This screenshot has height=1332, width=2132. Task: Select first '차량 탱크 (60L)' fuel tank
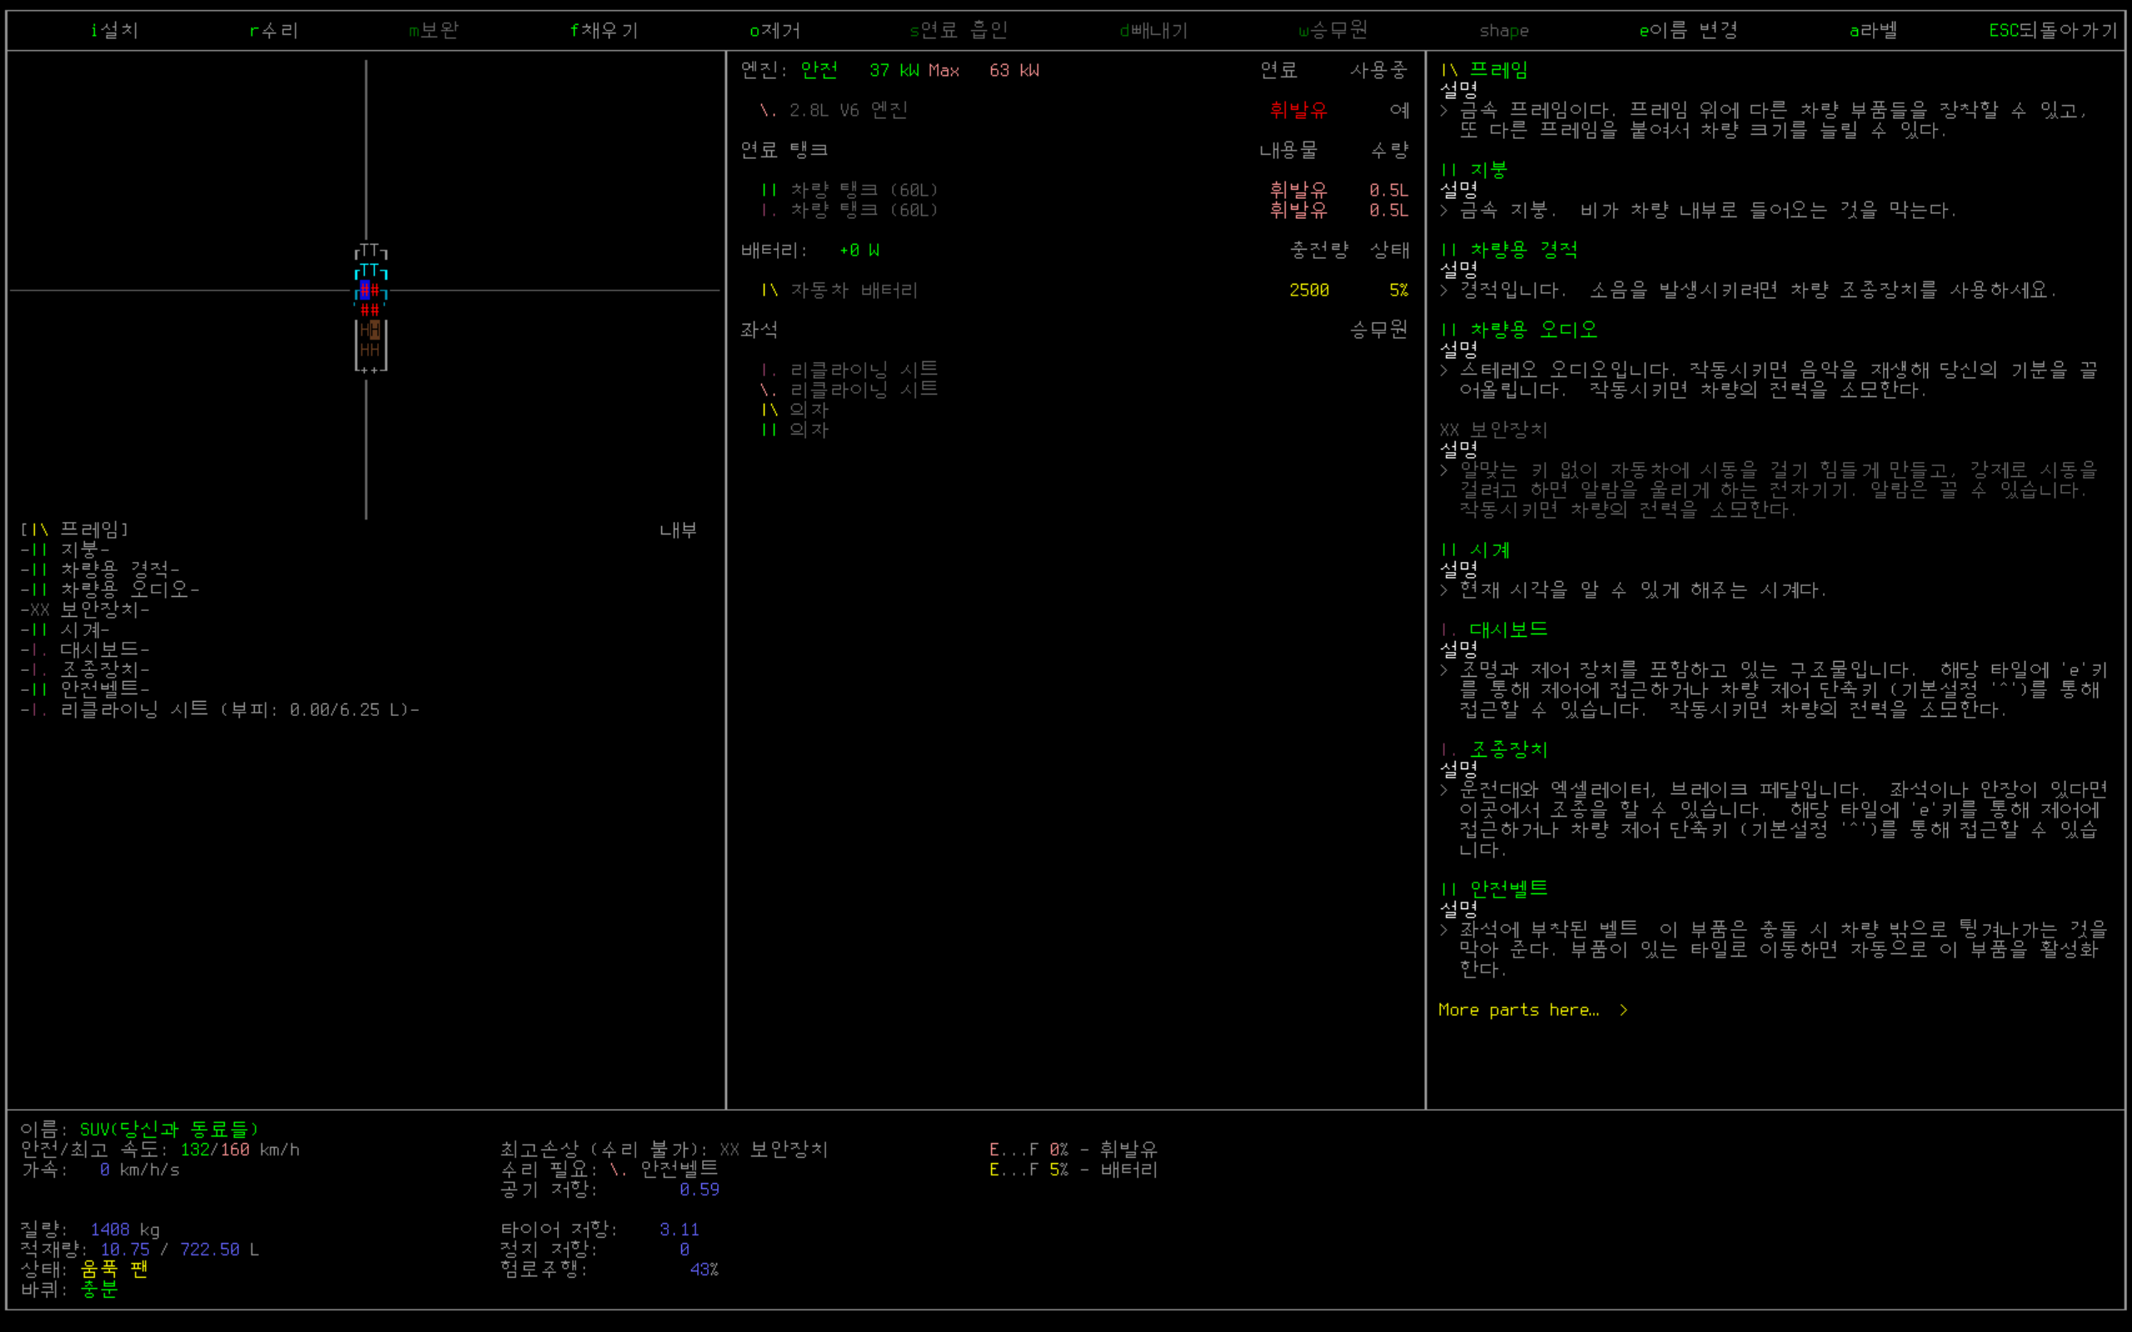tap(864, 191)
